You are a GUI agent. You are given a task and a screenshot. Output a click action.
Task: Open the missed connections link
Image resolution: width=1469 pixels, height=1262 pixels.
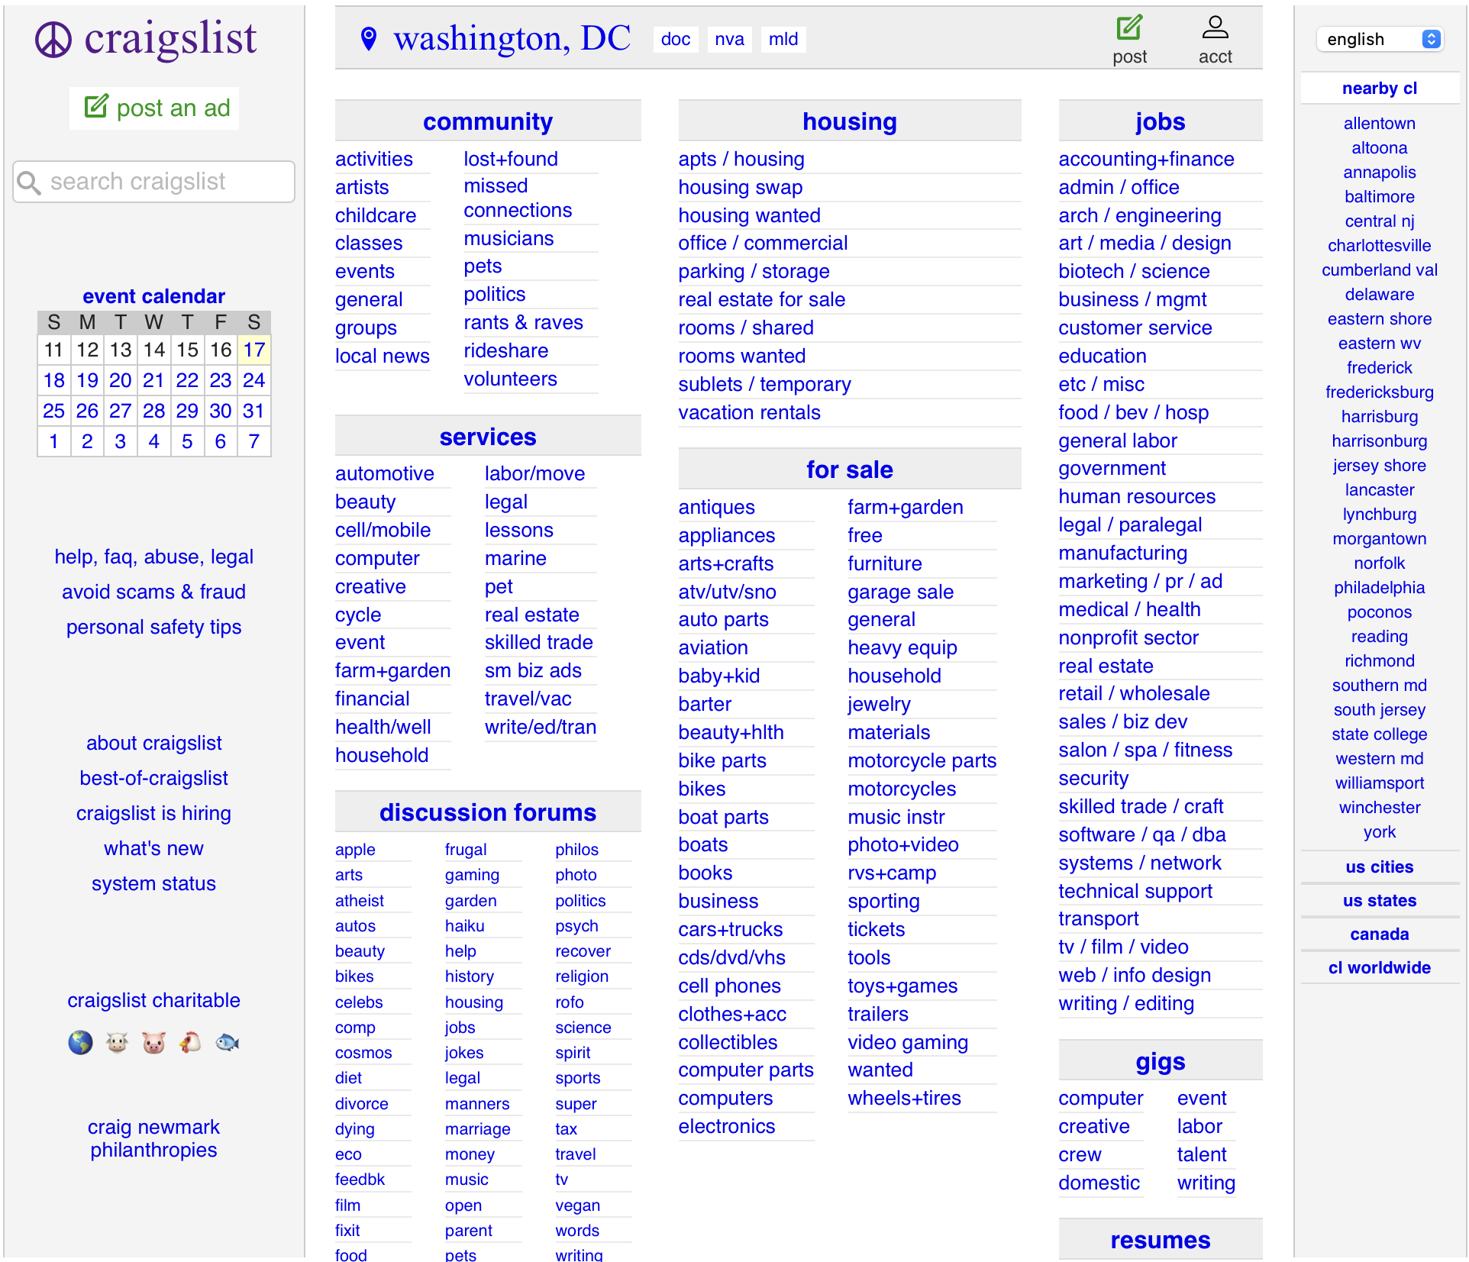point(518,198)
